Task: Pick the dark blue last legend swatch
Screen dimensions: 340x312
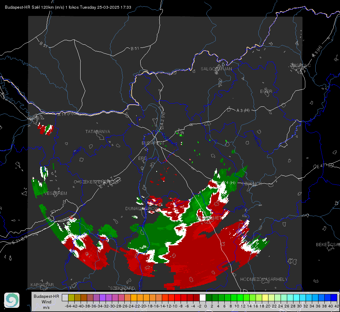Action: tap(334, 298)
